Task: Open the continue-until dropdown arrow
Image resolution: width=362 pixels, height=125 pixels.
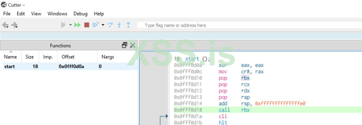Action: (103, 25)
